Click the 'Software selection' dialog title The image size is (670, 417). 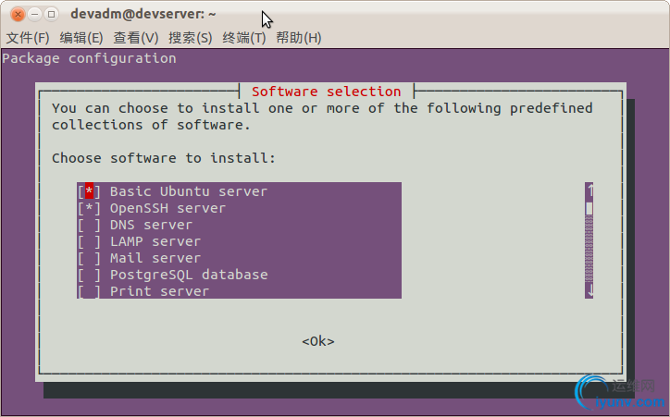tap(327, 92)
